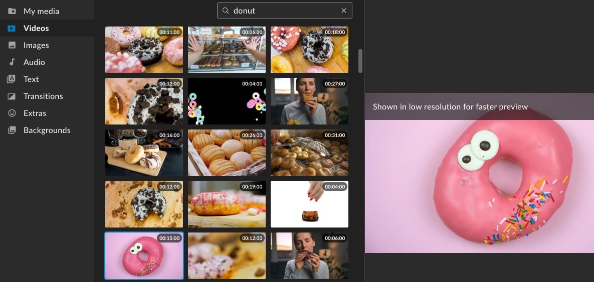
Task: Switch to the Transitions tab
Action: (x=43, y=96)
